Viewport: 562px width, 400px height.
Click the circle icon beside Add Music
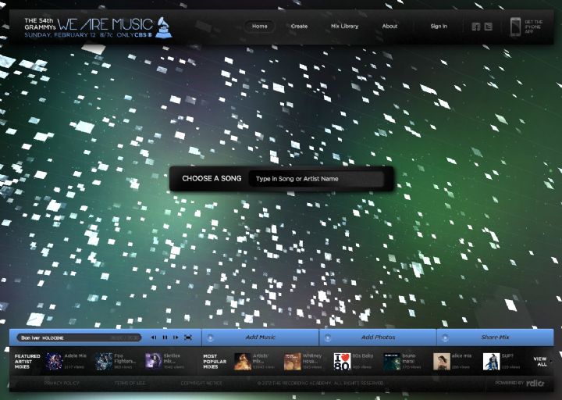(x=211, y=337)
